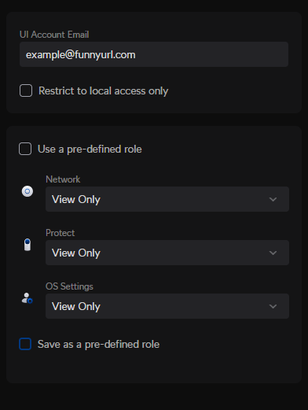Click the Network access point icon
This screenshot has width=308, height=410.
pyautogui.click(x=27, y=191)
